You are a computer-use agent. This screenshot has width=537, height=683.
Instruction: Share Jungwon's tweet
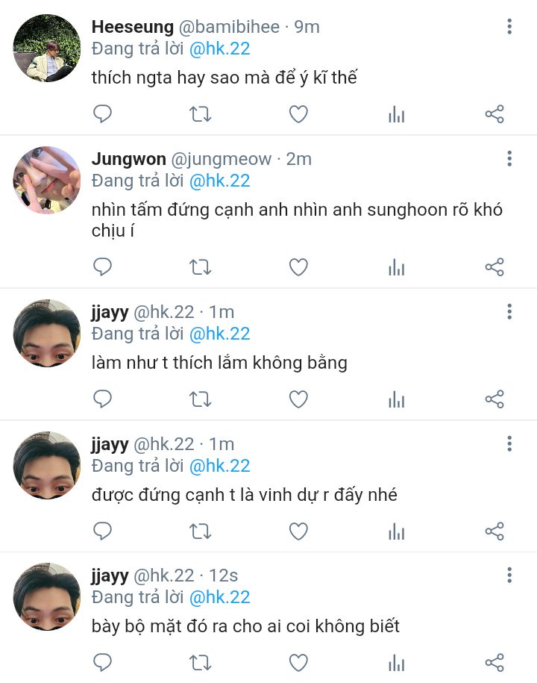pos(494,267)
